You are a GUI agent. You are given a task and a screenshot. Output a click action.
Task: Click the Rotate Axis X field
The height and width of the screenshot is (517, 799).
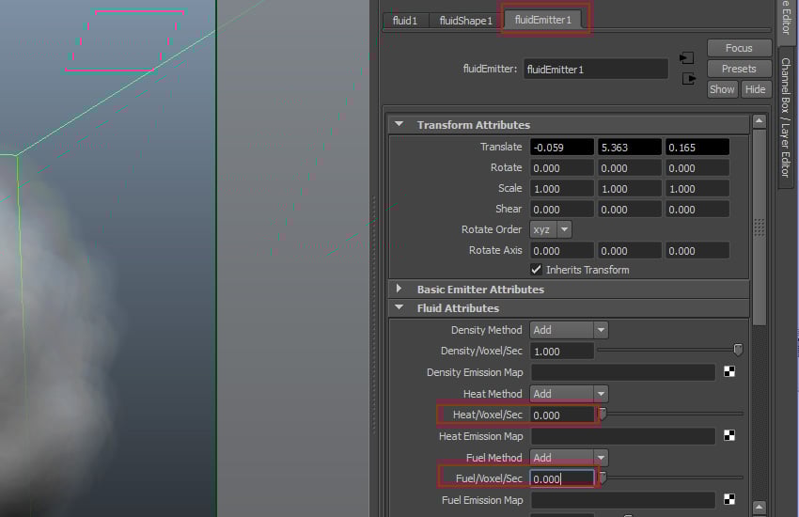click(x=562, y=251)
